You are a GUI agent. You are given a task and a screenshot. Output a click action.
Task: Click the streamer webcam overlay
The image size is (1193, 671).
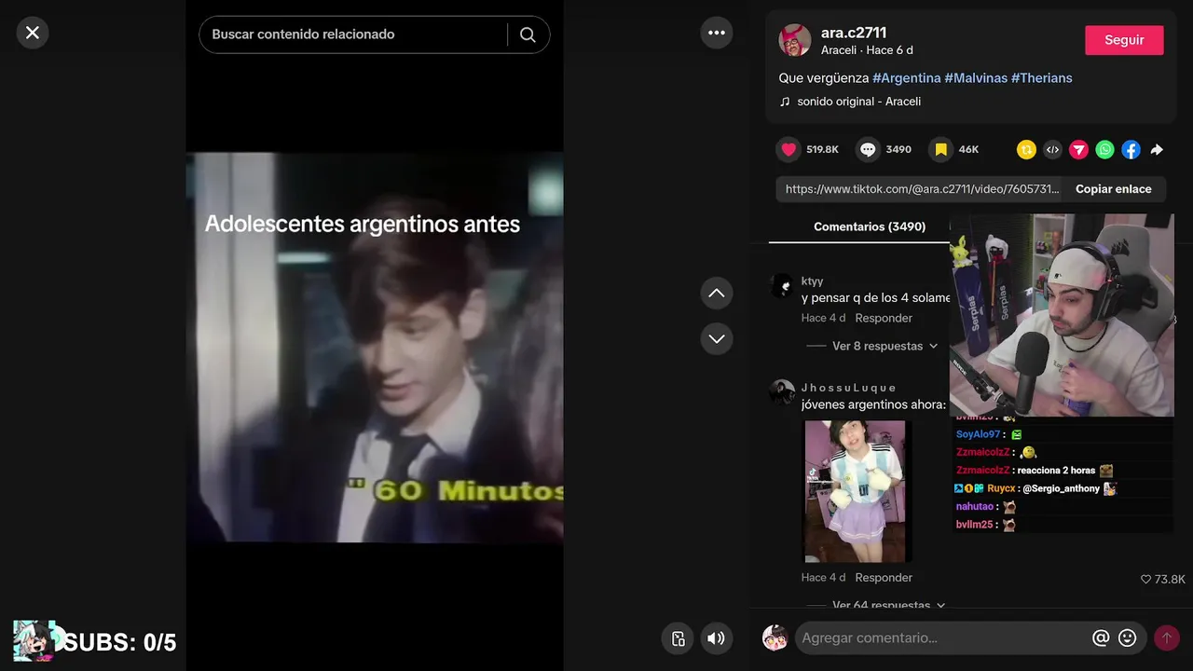pos(1062,315)
